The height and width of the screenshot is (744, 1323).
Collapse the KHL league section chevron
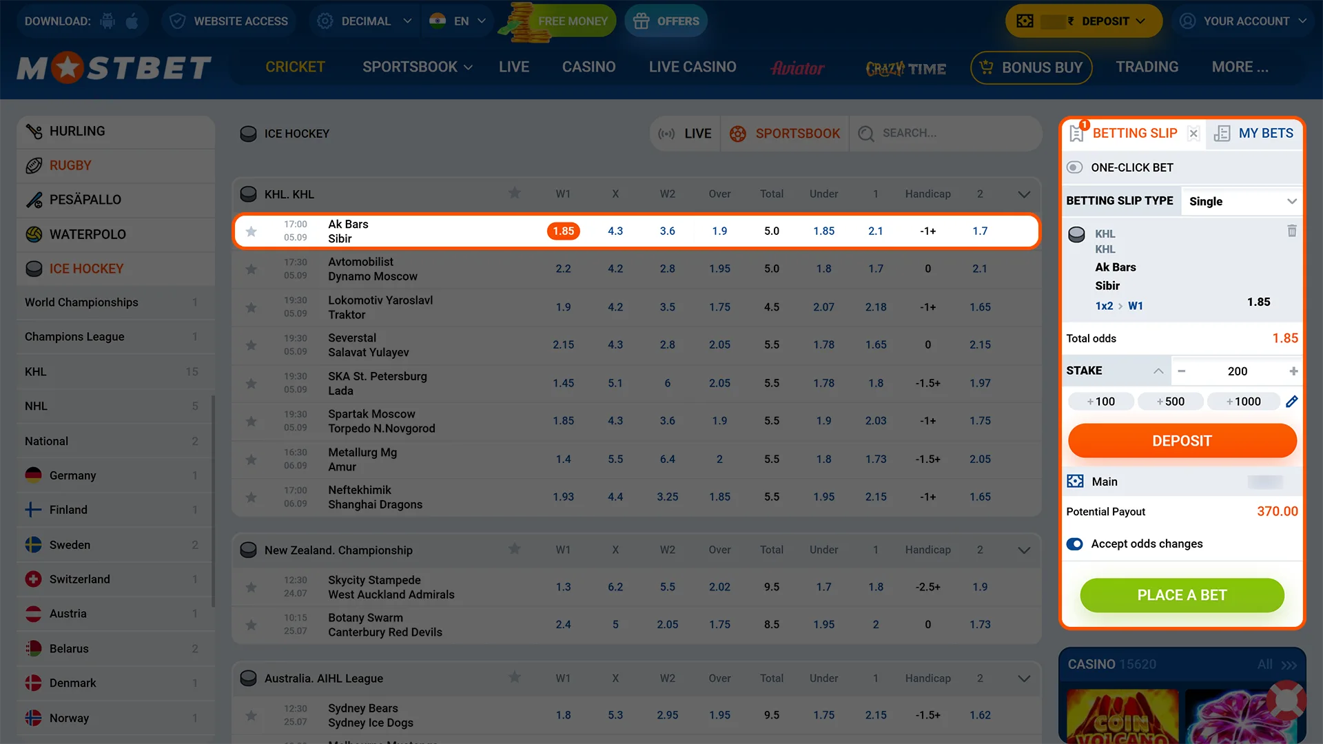[1024, 194]
